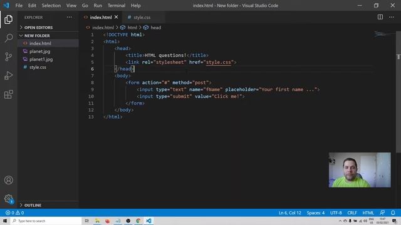
Task: Click the errors and warnings status indicator
Action: (x=14, y=212)
